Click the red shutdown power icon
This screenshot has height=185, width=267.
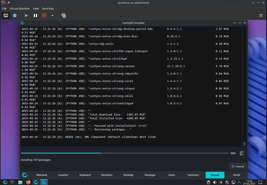44,15
